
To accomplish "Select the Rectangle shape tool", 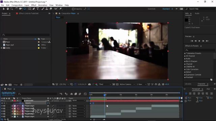I will (x=30, y=9).
